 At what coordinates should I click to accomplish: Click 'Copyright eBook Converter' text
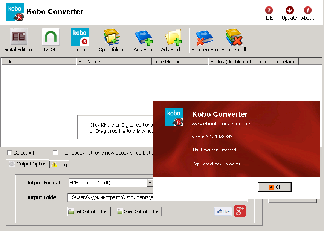click(x=216, y=164)
